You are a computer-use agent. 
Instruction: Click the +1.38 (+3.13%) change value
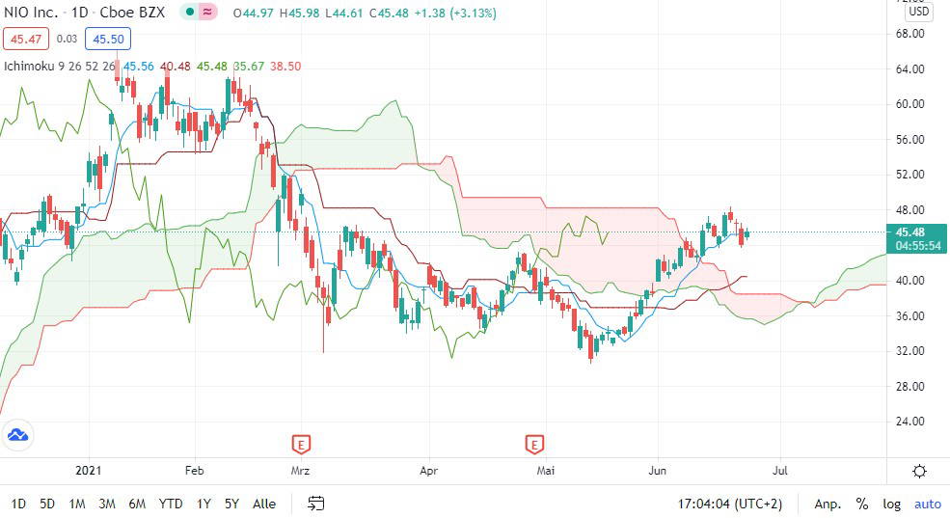[455, 13]
